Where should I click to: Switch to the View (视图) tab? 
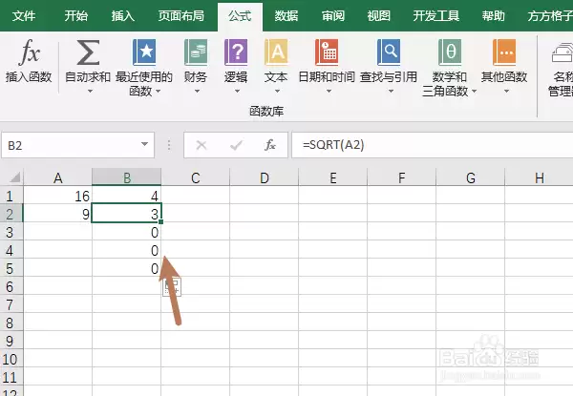[x=379, y=15]
